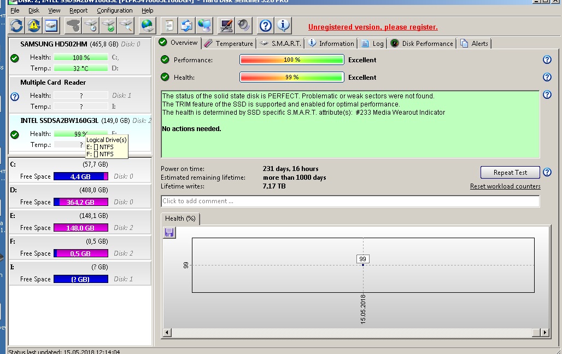
Task: Click the C: drive free space bar
Action: [x=80, y=176]
